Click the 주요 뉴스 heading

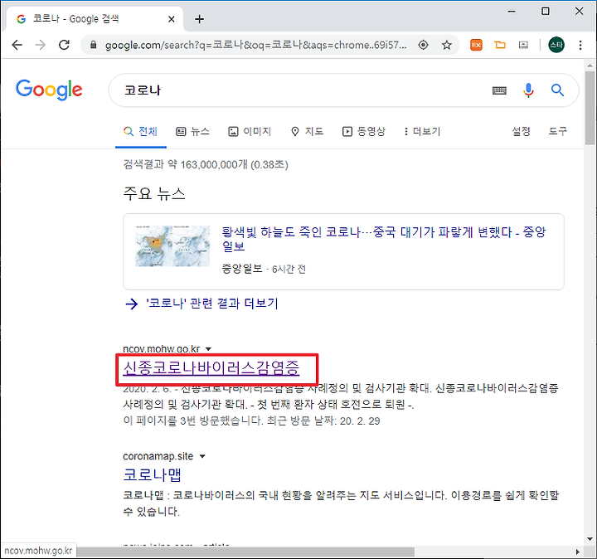coord(154,193)
